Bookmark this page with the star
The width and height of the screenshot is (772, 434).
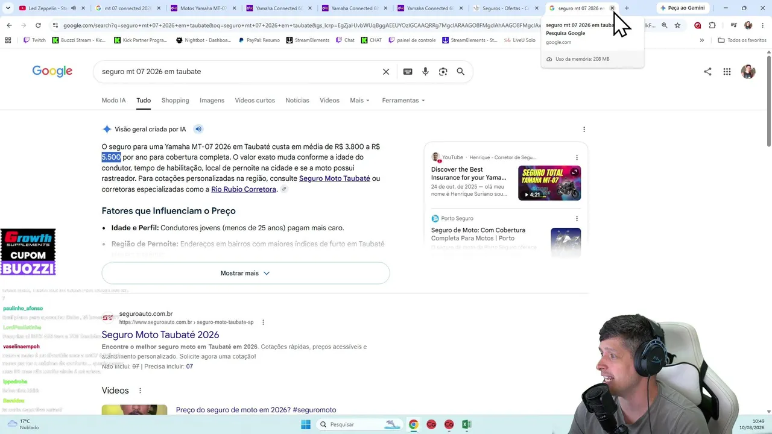677,25
